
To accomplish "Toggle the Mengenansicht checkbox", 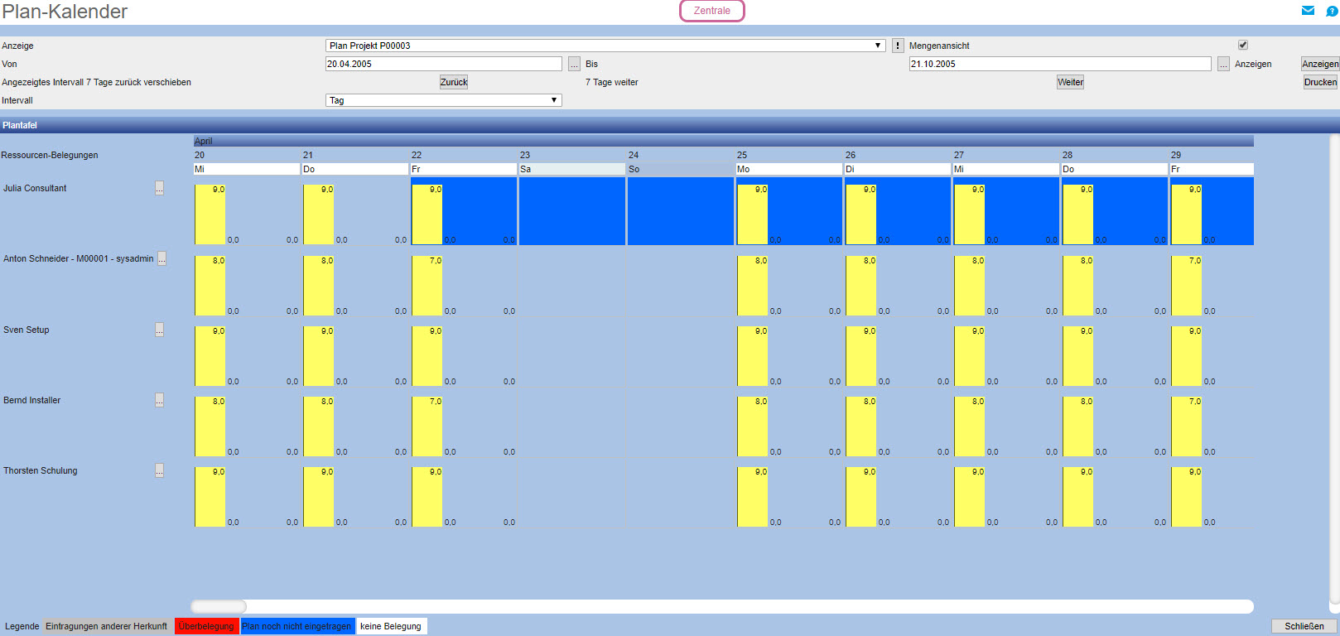I will coord(1242,45).
